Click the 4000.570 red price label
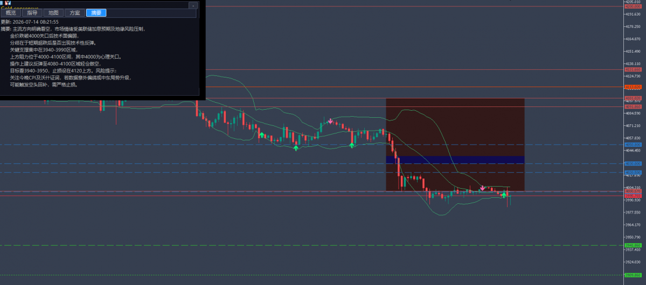The image size is (646, 285). coord(633,191)
